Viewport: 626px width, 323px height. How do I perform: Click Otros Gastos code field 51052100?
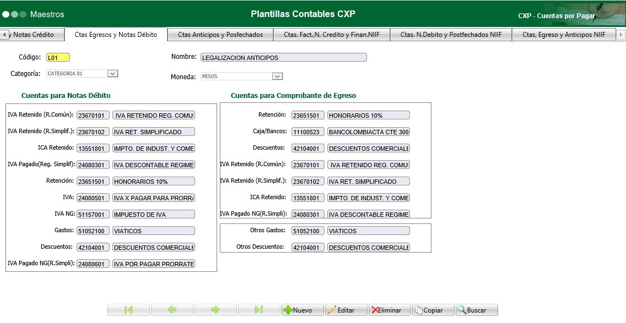tap(308, 231)
